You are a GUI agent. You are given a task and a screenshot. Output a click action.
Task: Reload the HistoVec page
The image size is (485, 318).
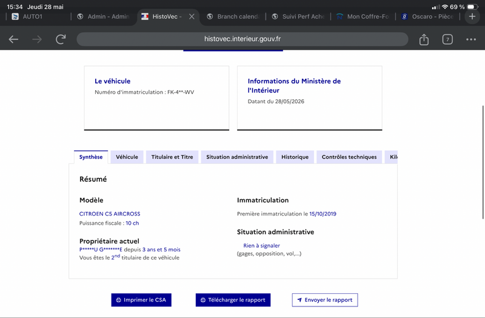61,39
